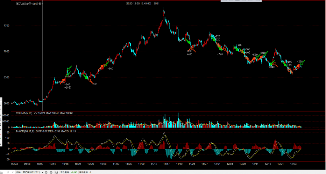
Task: Click the +1020 trade profit label
Action: point(68,87)
